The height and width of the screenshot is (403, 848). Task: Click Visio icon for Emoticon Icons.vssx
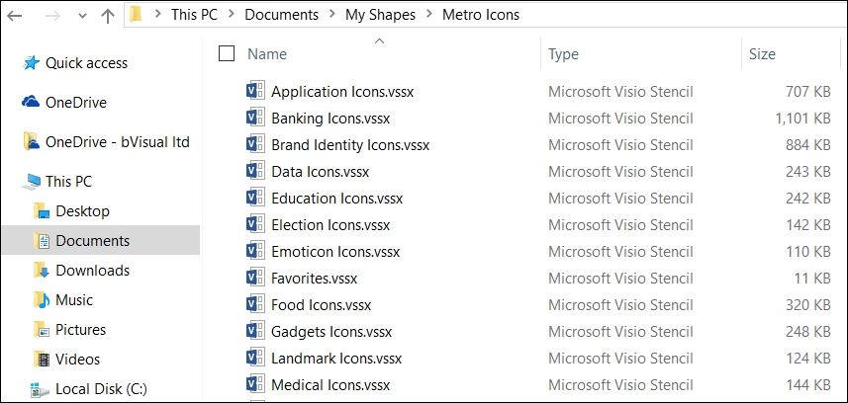(254, 251)
